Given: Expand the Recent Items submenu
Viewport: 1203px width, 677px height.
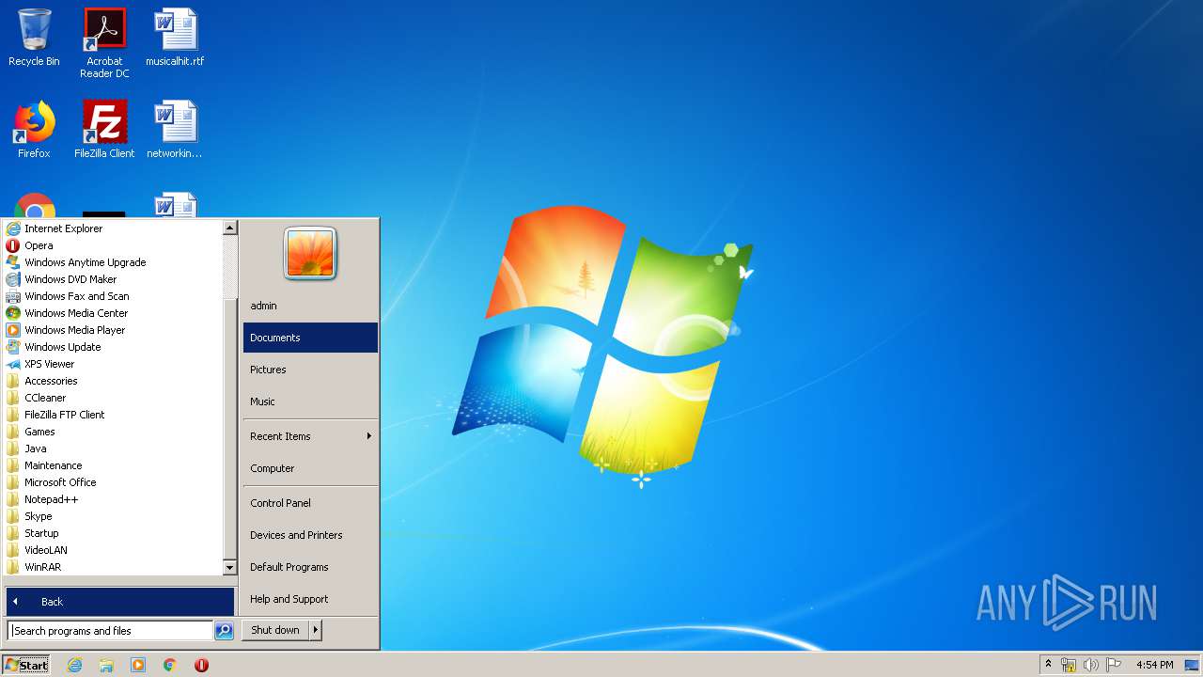Looking at the screenshot, I should [310, 436].
